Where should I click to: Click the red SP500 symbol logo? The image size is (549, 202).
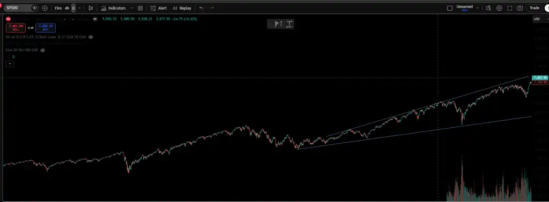click(x=8, y=19)
